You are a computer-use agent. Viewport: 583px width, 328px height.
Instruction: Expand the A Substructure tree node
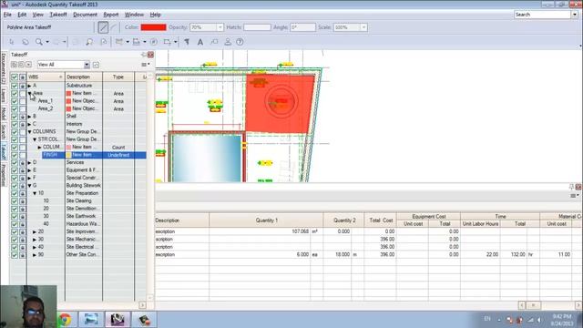tap(30, 86)
